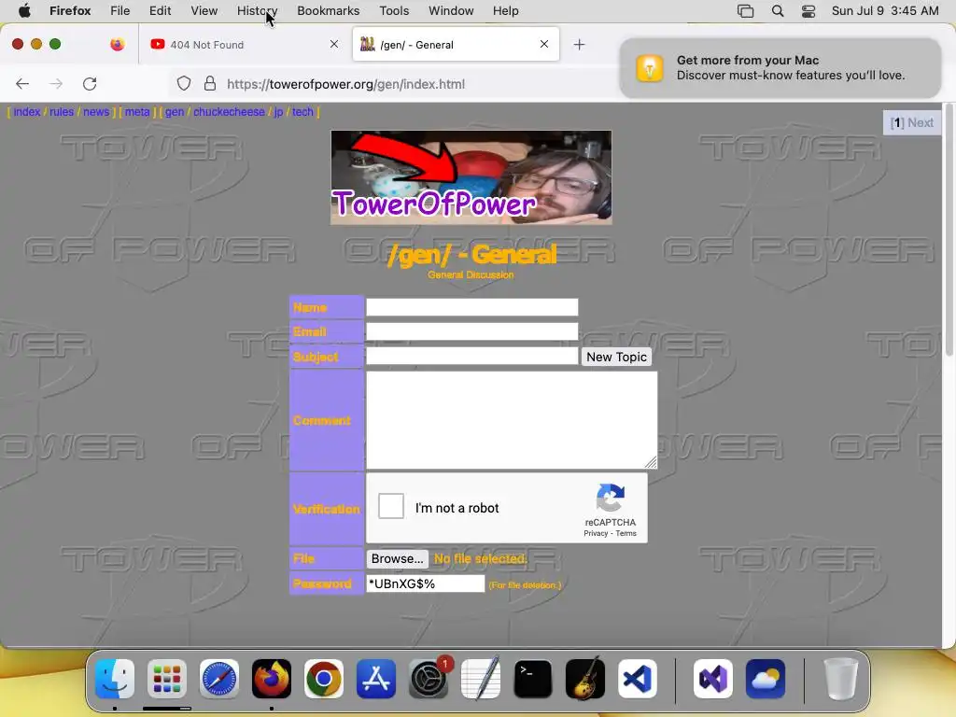
Task: View site security padlock info
Action: tap(210, 83)
